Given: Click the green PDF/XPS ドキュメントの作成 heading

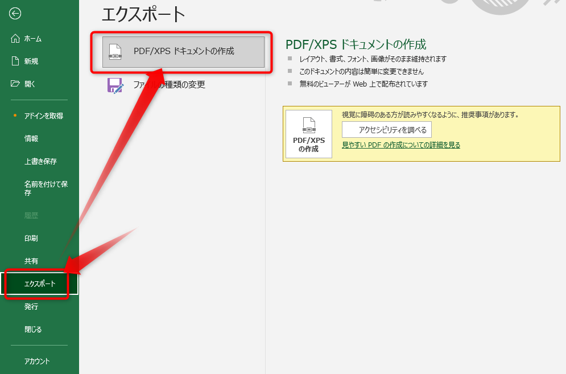Looking at the screenshot, I should pyautogui.click(x=356, y=44).
